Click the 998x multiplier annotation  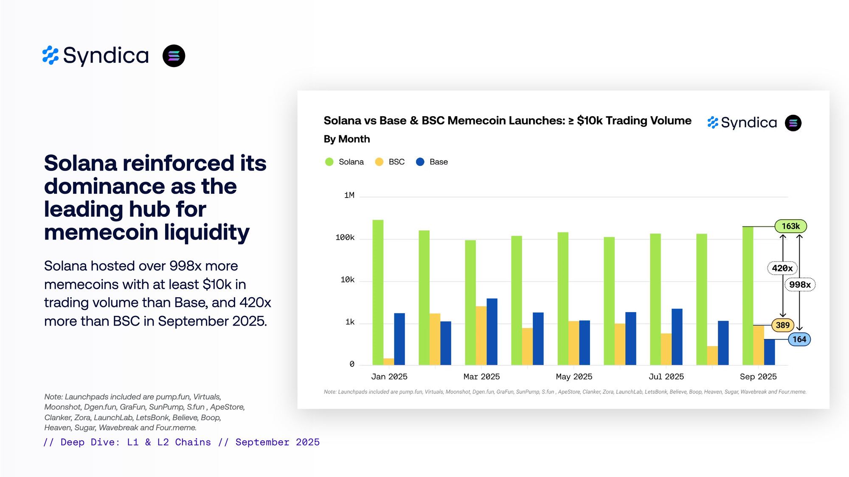point(800,285)
